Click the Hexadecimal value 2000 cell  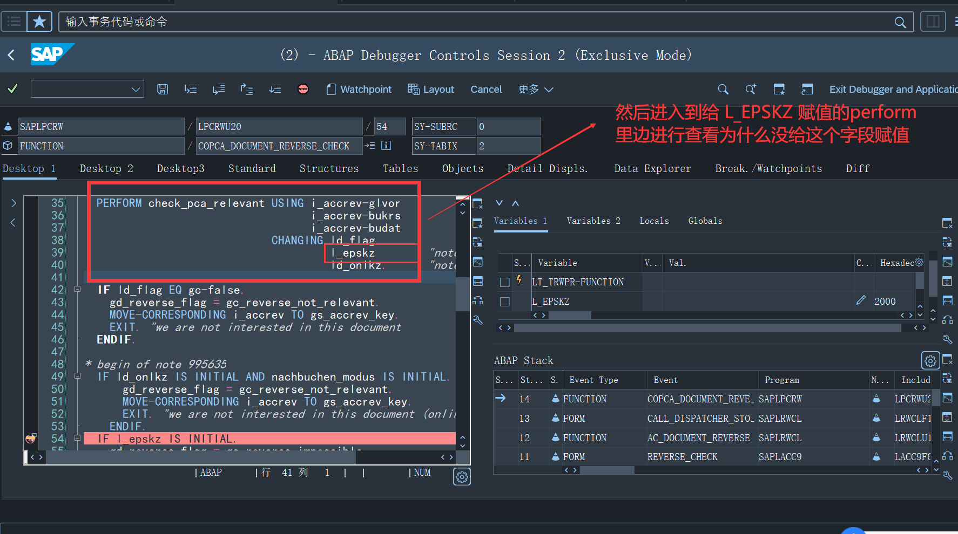point(895,301)
